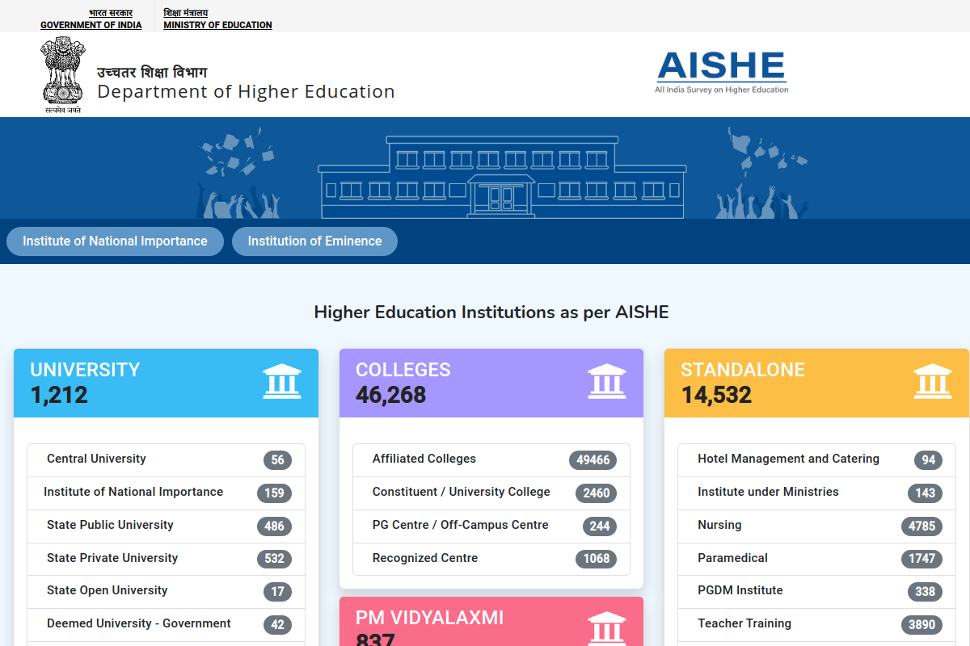
Task: Select the State Private University row
Action: 166,559
